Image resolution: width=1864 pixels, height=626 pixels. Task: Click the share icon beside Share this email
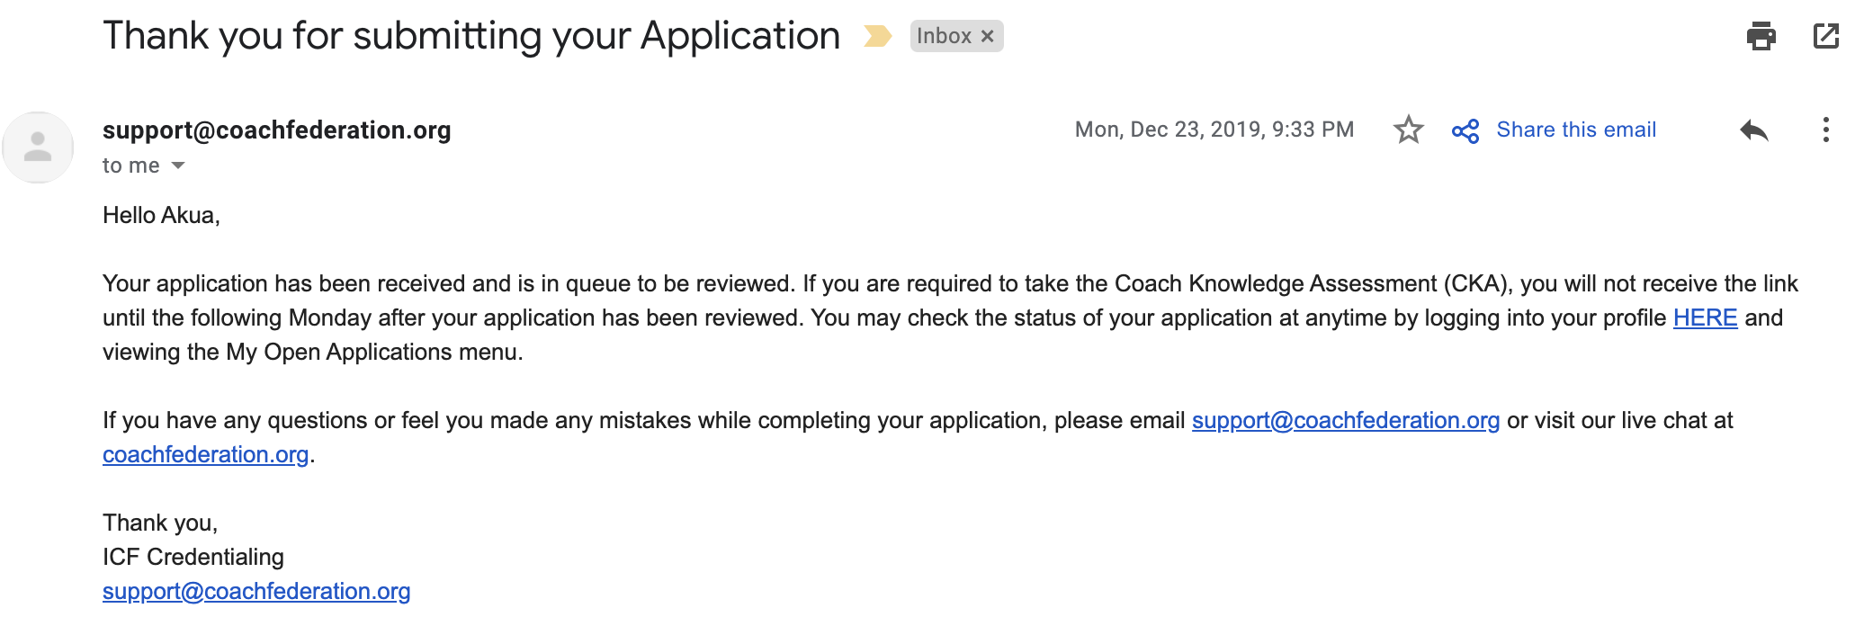[x=1465, y=131]
